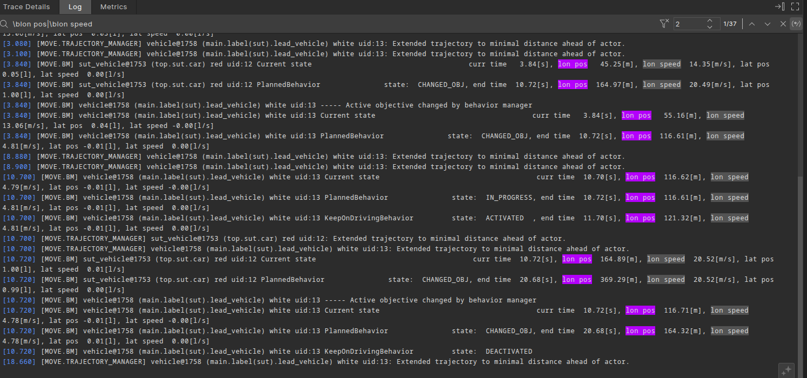Go to the next search match
Image resolution: width=807 pixels, height=378 pixels.
click(x=767, y=24)
